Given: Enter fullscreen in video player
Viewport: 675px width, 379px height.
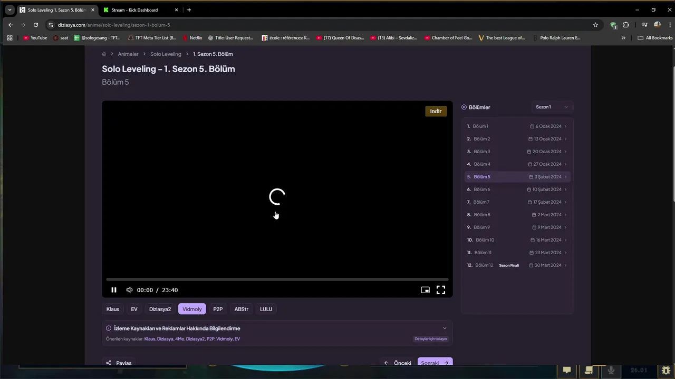Looking at the screenshot, I should 441,290.
